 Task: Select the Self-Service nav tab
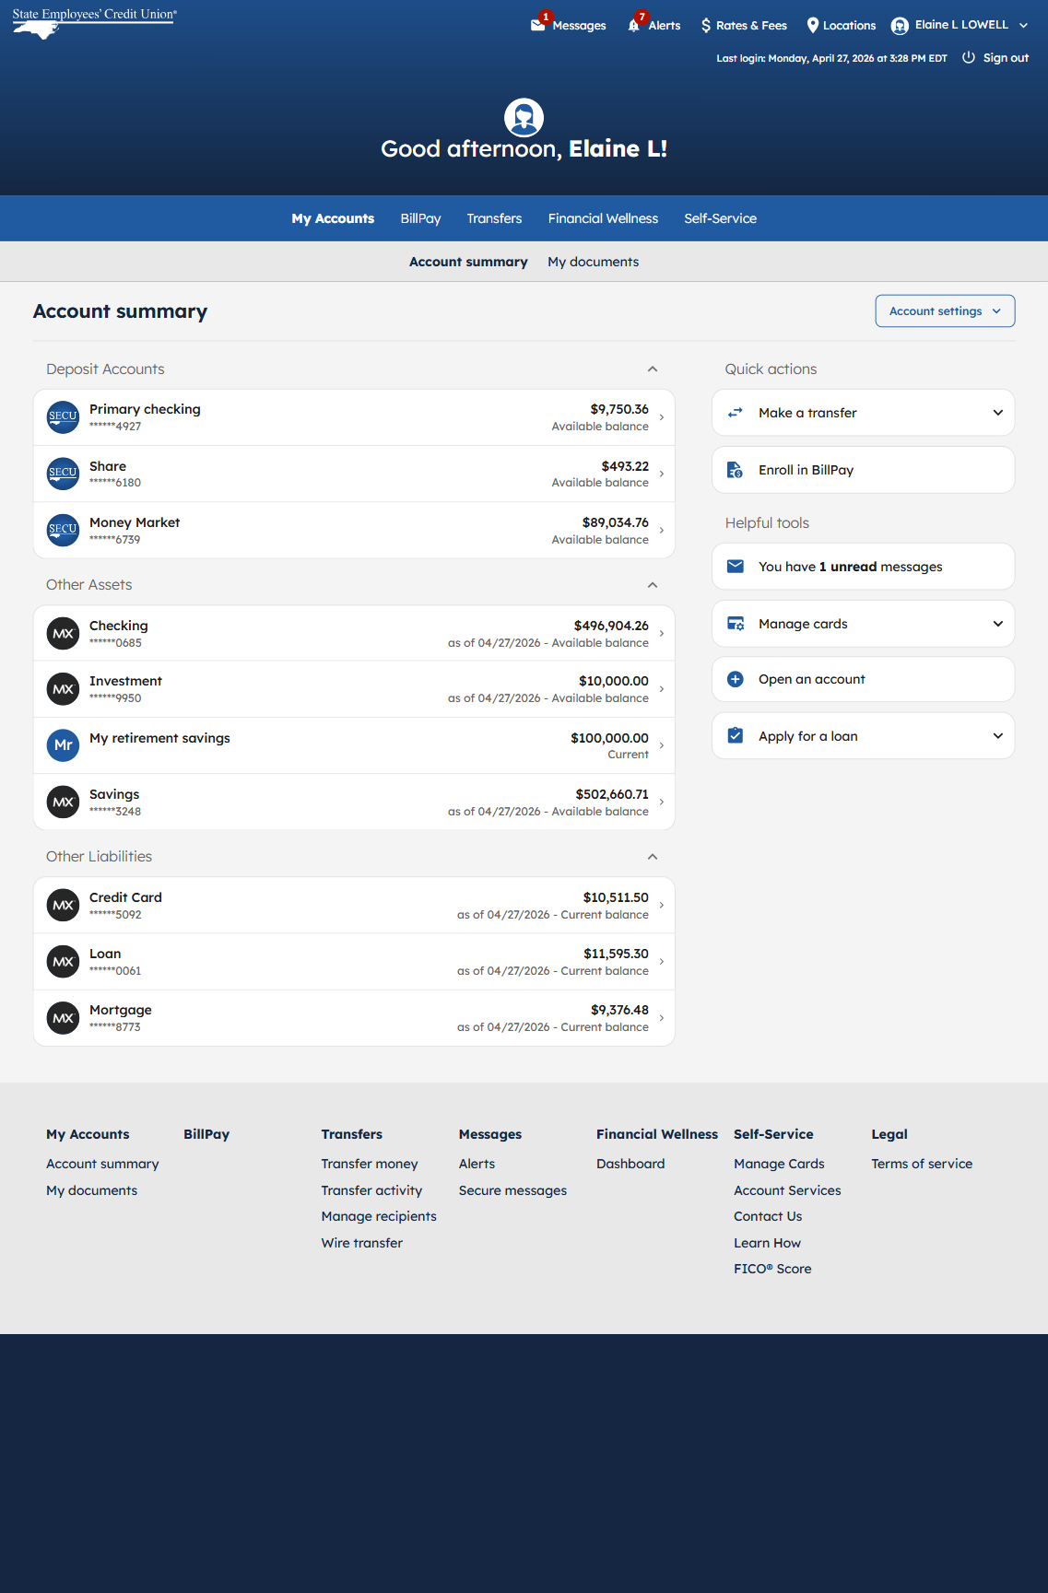(x=720, y=218)
